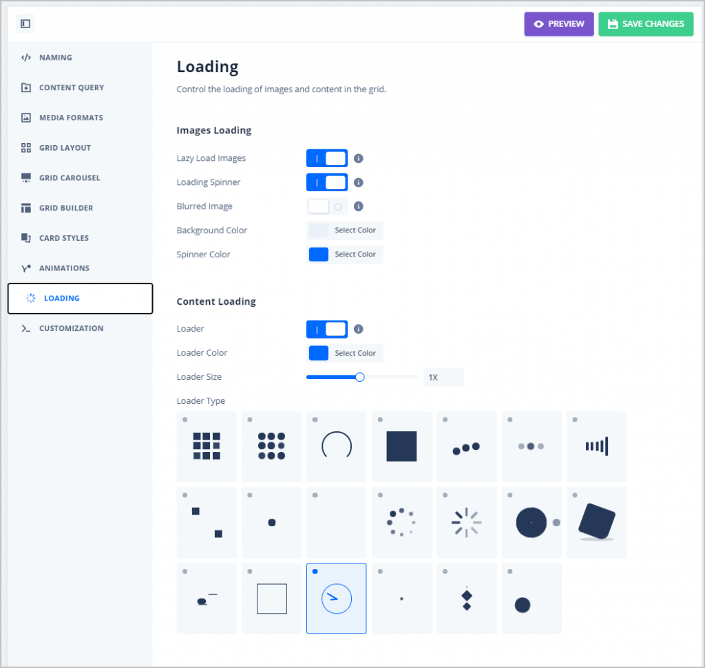Collapse the sidebar using the panel icon
The width and height of the screenshot is (705, 668).
25,23
